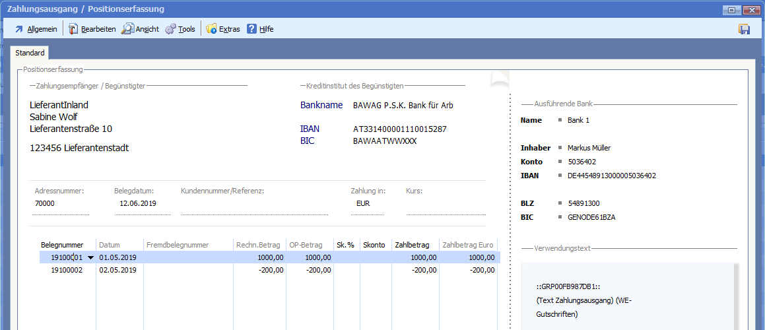This screenshot has height=330, width=765.
Task: Click the save disk icon
Action: pos(745,29)
